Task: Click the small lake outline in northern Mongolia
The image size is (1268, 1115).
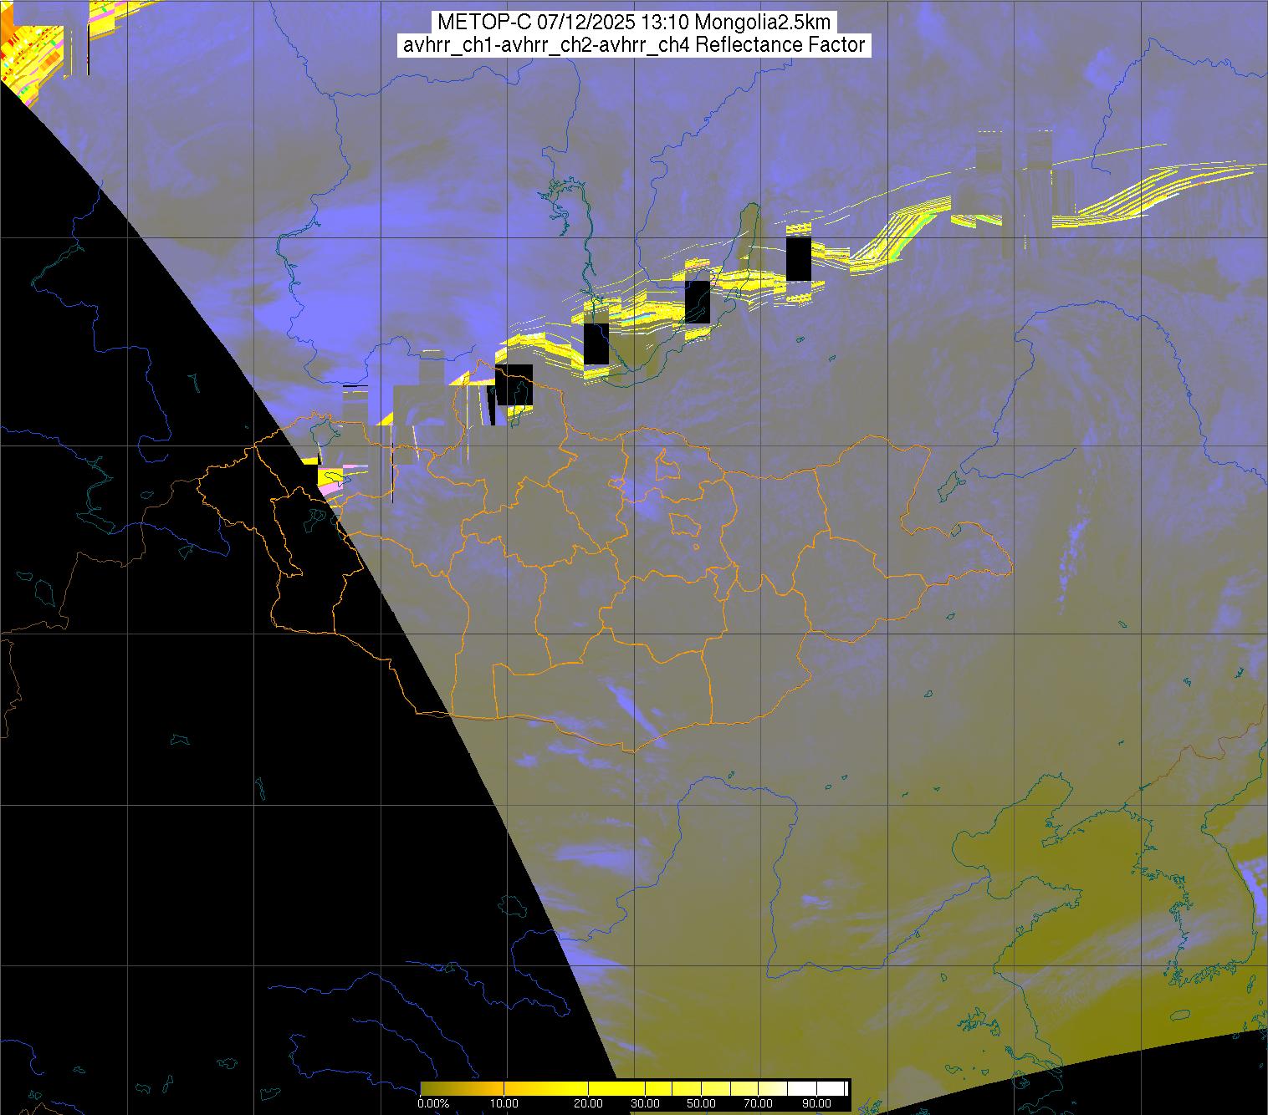Action: point(667,466)
